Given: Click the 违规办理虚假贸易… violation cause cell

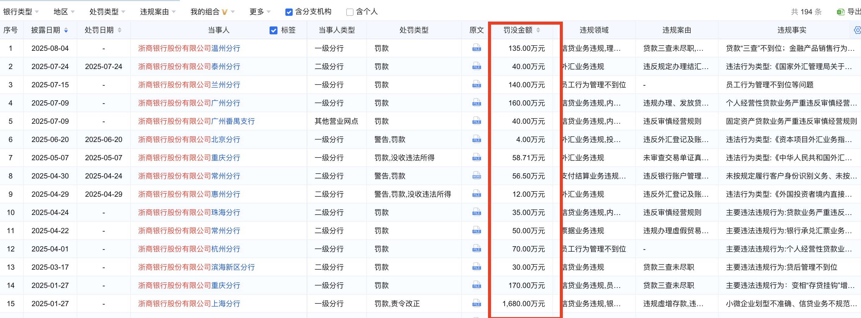Looking at the screenshot, I should pyautogui.click(x=676, y=230).
